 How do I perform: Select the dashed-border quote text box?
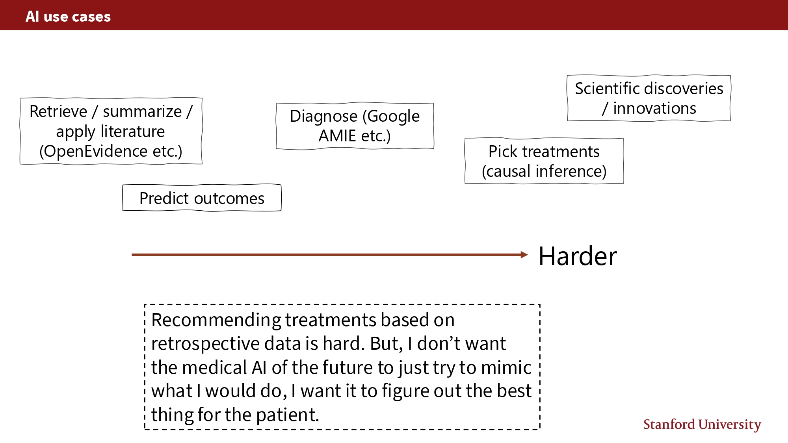(342, 367)
